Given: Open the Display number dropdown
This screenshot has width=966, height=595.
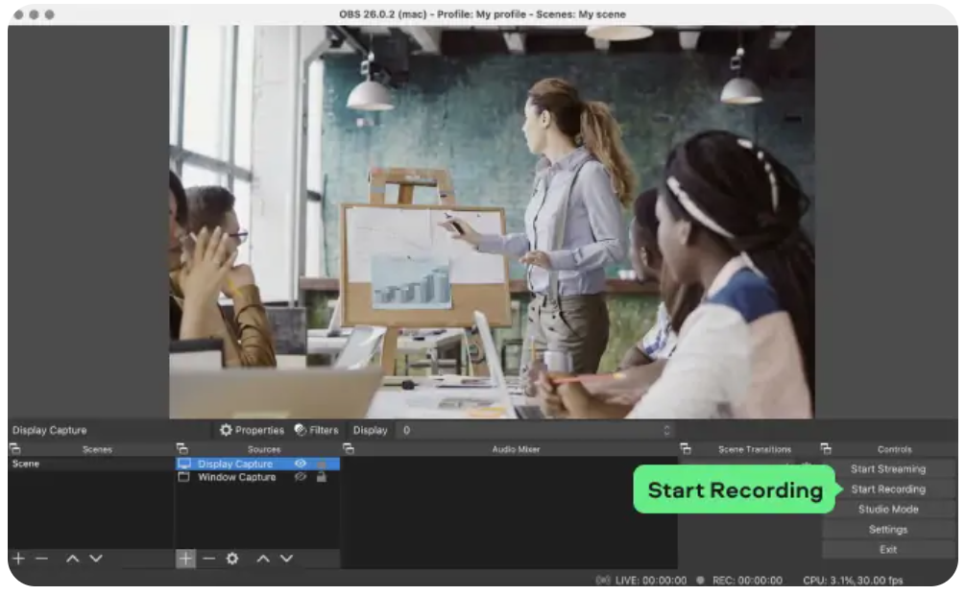Looking at the screenshot, I should pyautogui.click(x=536, y=430).
